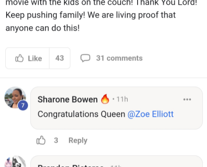This screenshot has height=167, width=207.
Task: Click the thumbs-up icon in the Like button
Action: pyautogui.click(x=19, y=58)
